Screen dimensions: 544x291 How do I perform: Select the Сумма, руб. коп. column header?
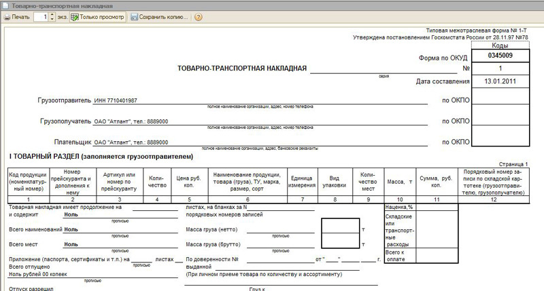[436, 181]
